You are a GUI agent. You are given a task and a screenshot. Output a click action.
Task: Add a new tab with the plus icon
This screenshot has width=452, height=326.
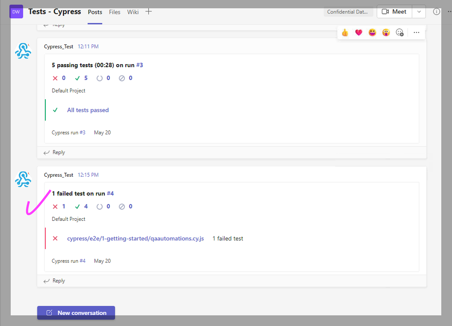point(149,12)
